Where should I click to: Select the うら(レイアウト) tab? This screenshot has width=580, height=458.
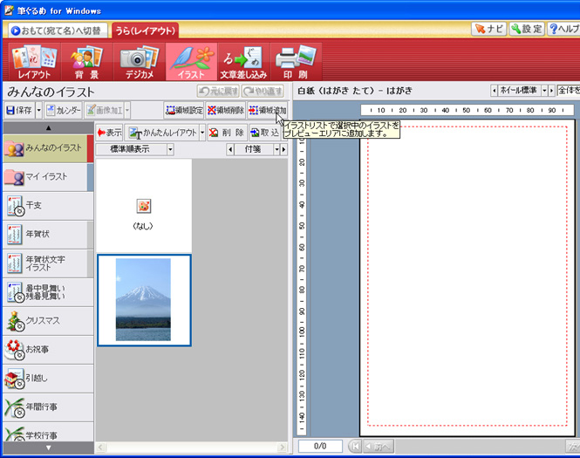coord(145,30)
